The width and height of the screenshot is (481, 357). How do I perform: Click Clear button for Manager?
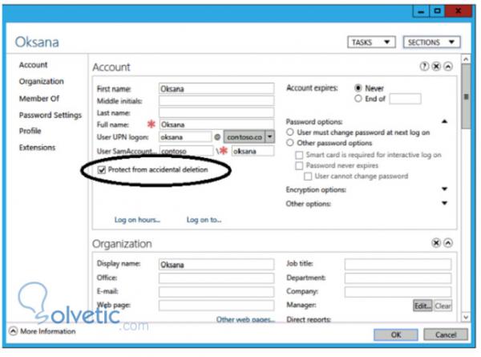coord(443,306)
